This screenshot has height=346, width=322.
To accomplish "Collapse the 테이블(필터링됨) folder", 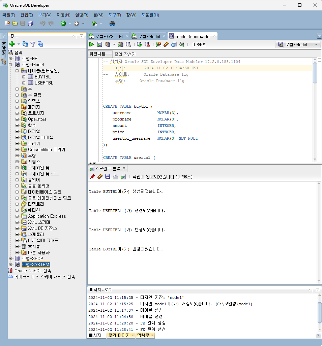I will click(x=17, y=71).
